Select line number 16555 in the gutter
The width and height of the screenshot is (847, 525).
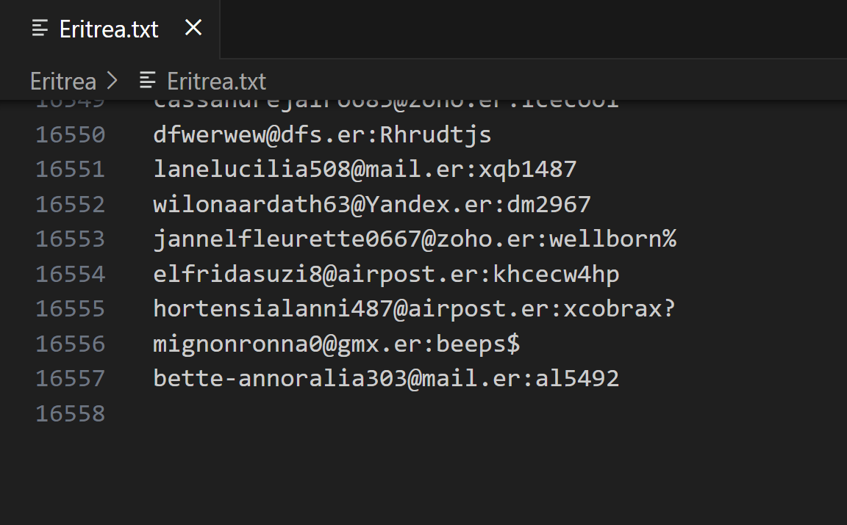[71, 308]
